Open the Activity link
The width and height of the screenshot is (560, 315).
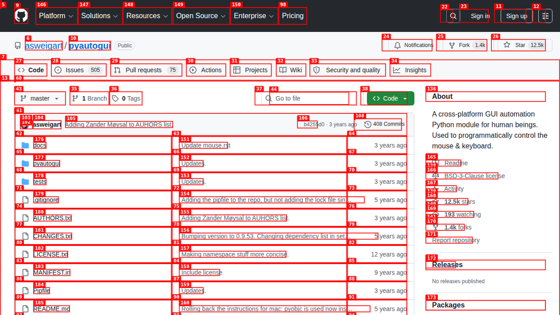[448, 189]
